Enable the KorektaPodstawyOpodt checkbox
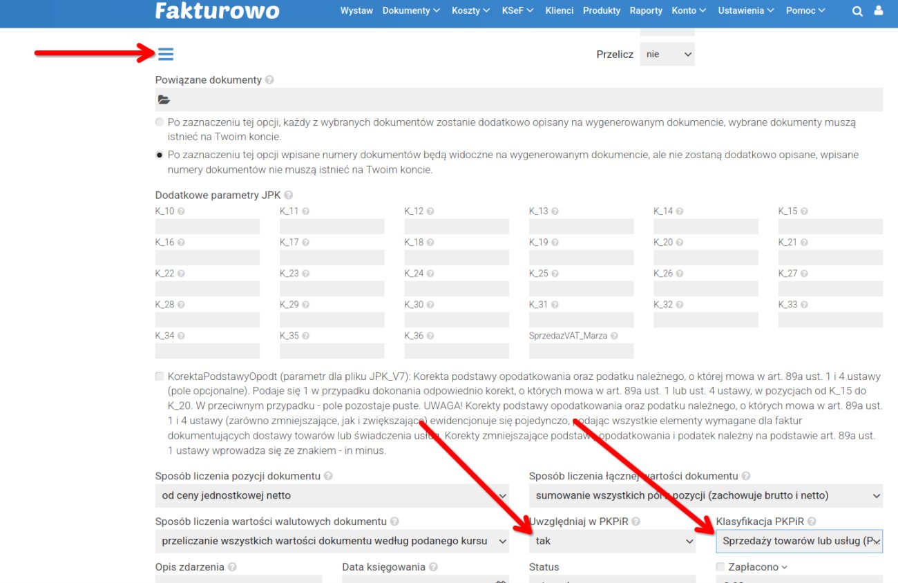898x583 pixels. 159,376
